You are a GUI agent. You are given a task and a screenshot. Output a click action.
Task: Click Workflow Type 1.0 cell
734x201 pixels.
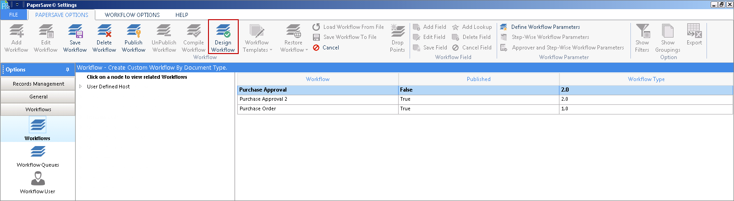point(646,109)
